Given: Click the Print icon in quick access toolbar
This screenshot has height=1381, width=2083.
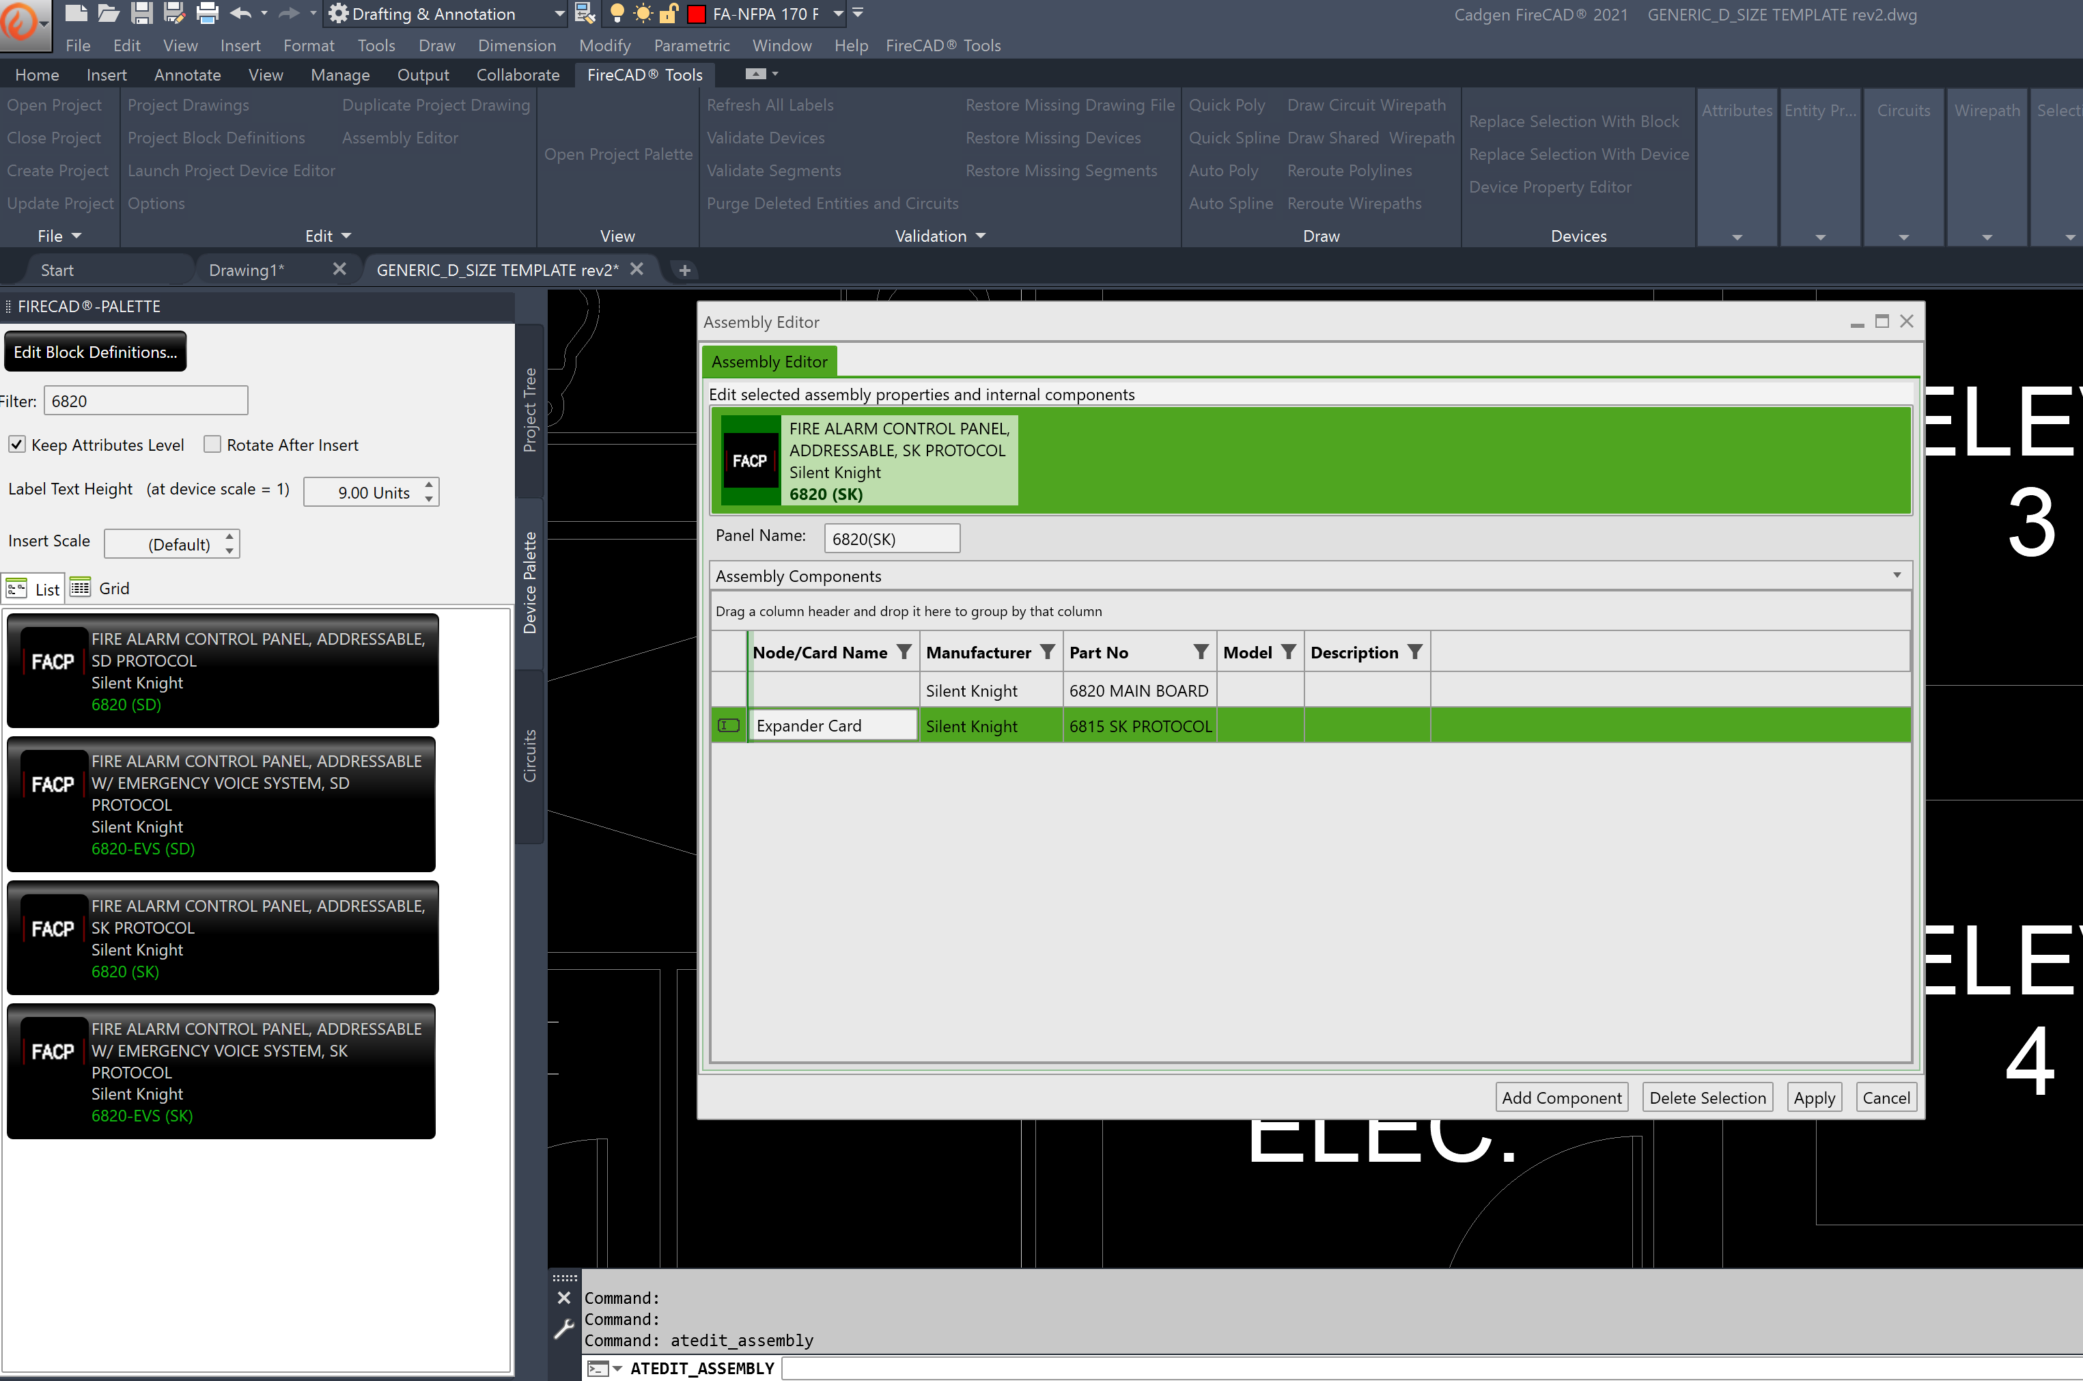Looking at the screenshot, I should (x=207, y=13).
